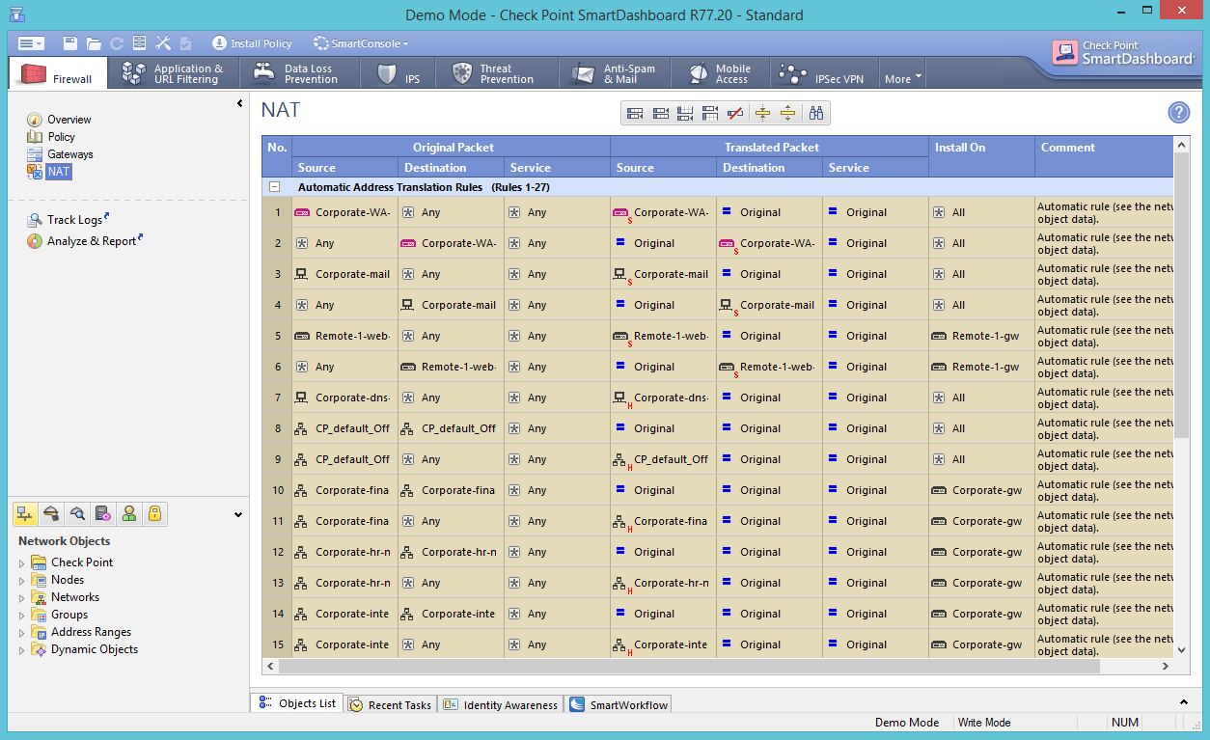1210x740 pixels.
Task: Click the delete rule icon
Action: pos(735,114)
